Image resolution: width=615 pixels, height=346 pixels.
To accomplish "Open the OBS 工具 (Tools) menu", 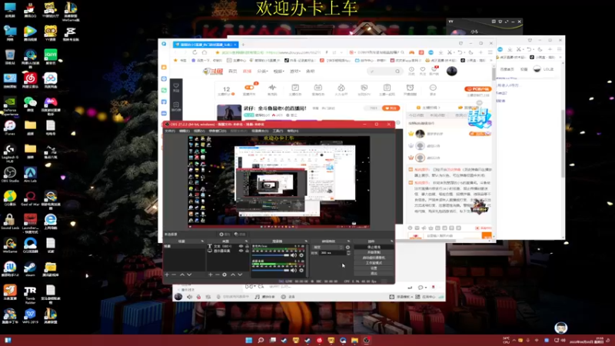I will (278, 131).
